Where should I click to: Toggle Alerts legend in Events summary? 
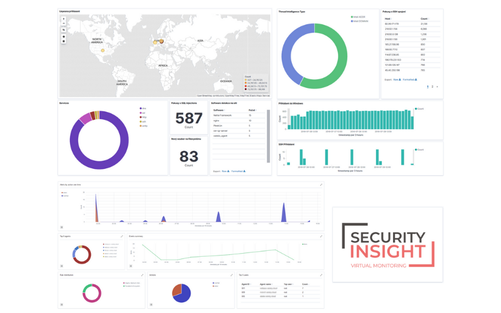305,244
